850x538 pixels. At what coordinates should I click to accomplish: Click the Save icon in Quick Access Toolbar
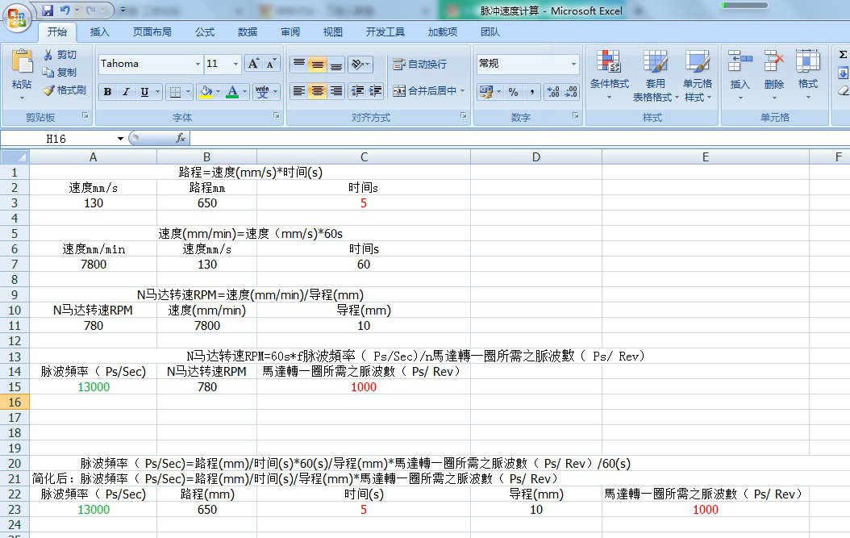48,11
